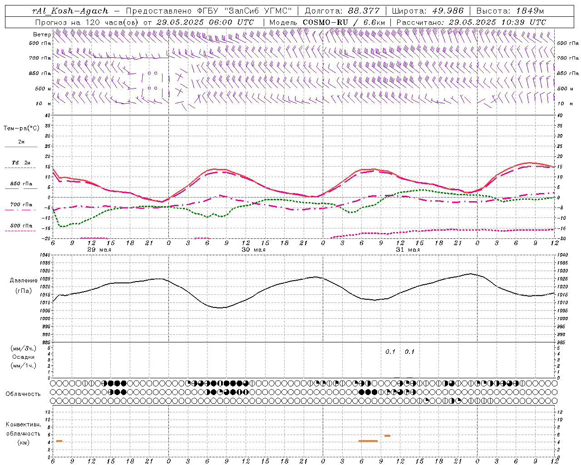Click the '(гПа)' unit under Давление
Viewport: 581px width, 465px height.
(x=24, y=291)
